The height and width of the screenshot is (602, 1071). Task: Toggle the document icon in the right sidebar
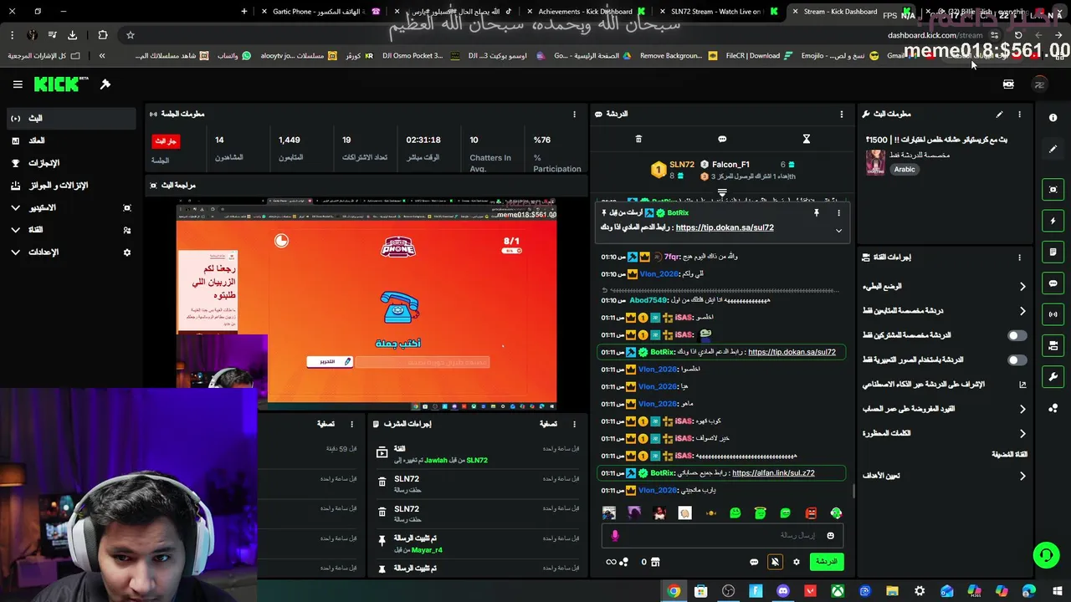(x=1053, y=252)
